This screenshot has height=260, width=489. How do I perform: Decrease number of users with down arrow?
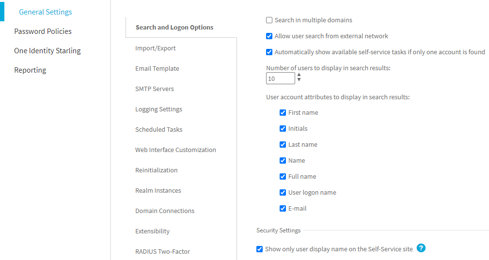coord(299,80)
